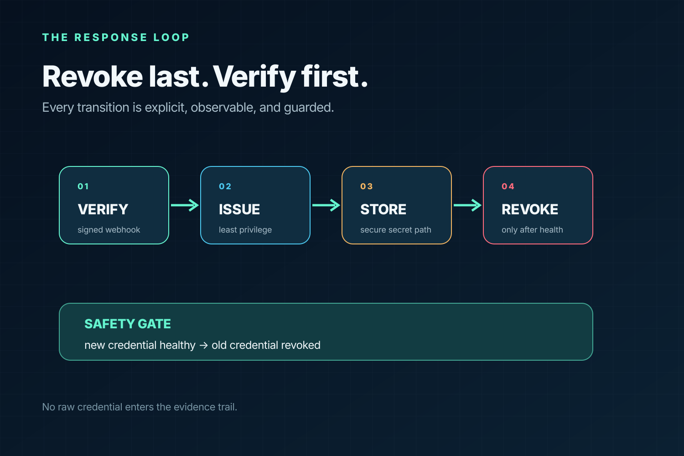
Task: Open the REVOKE only after health card
Action: [x=538, y=205]
